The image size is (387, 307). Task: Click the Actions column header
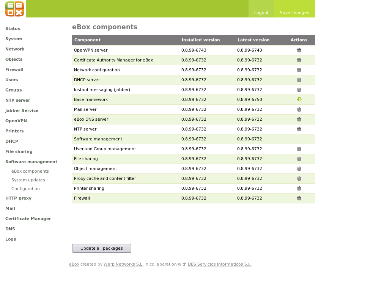[299, 40]
